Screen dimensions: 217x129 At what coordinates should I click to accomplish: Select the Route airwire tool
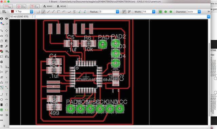[x=2, y=87]
